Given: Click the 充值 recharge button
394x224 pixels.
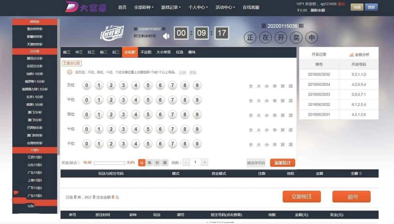Looking at the screenshot, I should pos(357,7).
